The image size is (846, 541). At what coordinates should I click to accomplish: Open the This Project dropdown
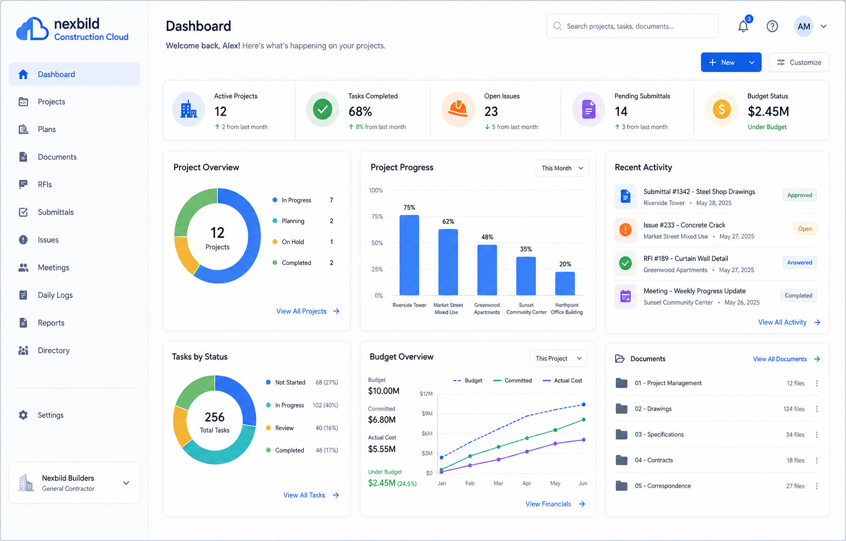pyautogui.click(x=558, y=358)
